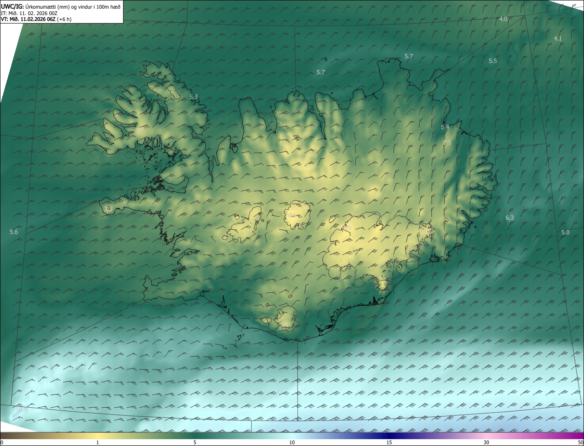Click the 4.1 value label on the map

coord(558,38)
